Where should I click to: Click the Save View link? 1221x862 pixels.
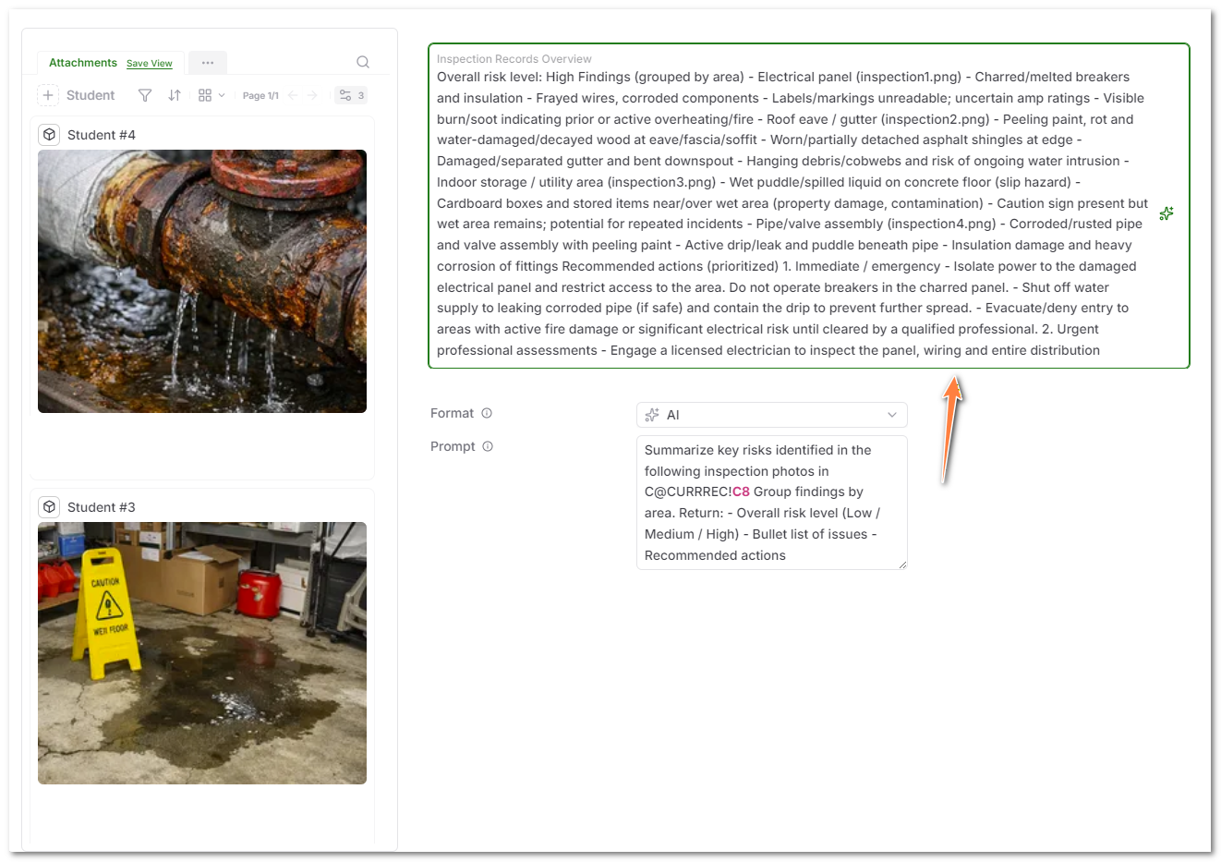[149, 63]
